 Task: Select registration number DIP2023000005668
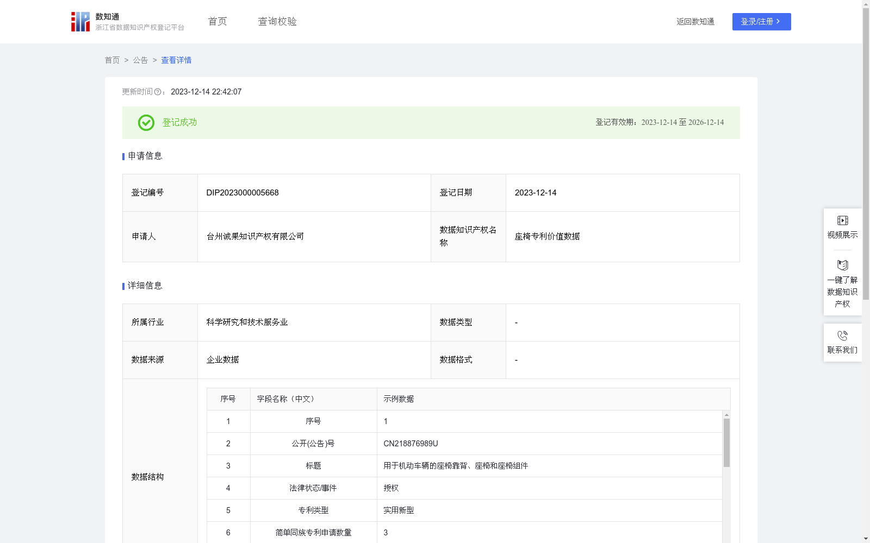click(x=243, y=193)
